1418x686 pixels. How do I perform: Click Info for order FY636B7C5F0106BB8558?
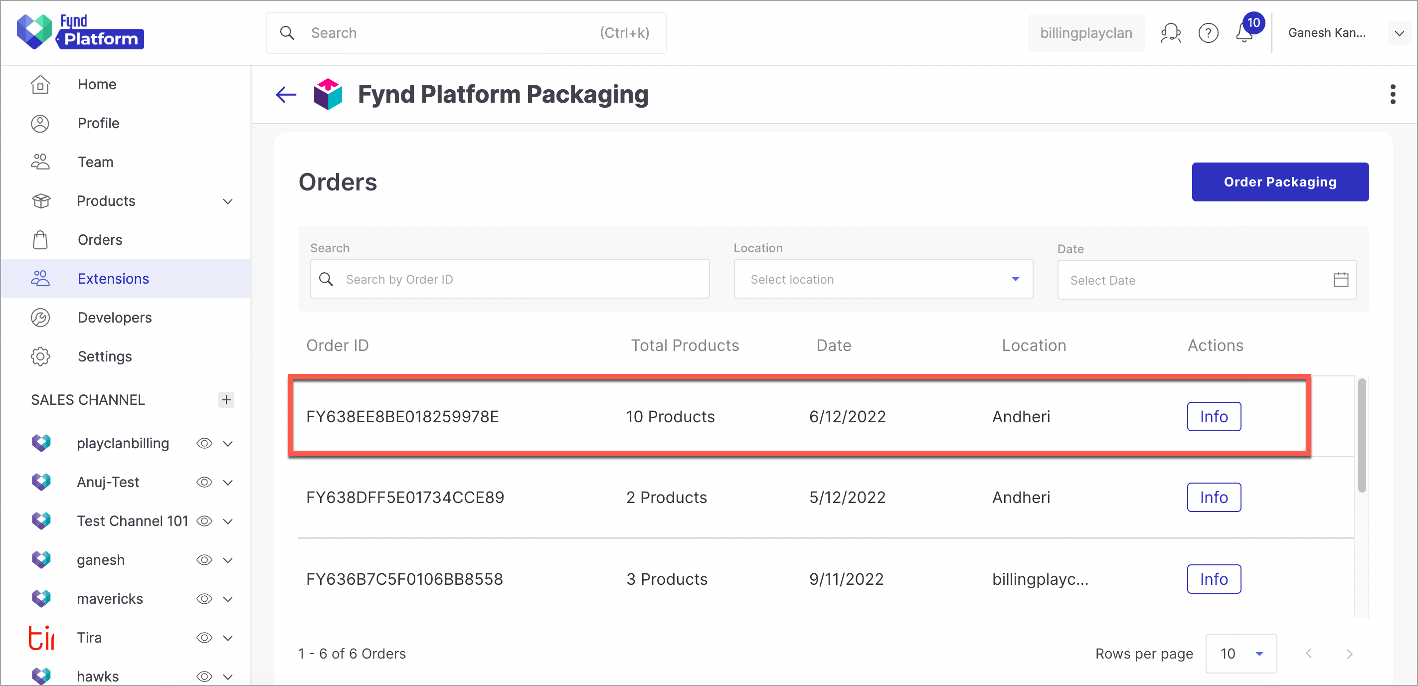1214,579
